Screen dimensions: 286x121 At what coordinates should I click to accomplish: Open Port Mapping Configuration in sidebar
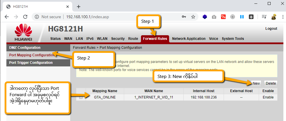tap(38, 55)
